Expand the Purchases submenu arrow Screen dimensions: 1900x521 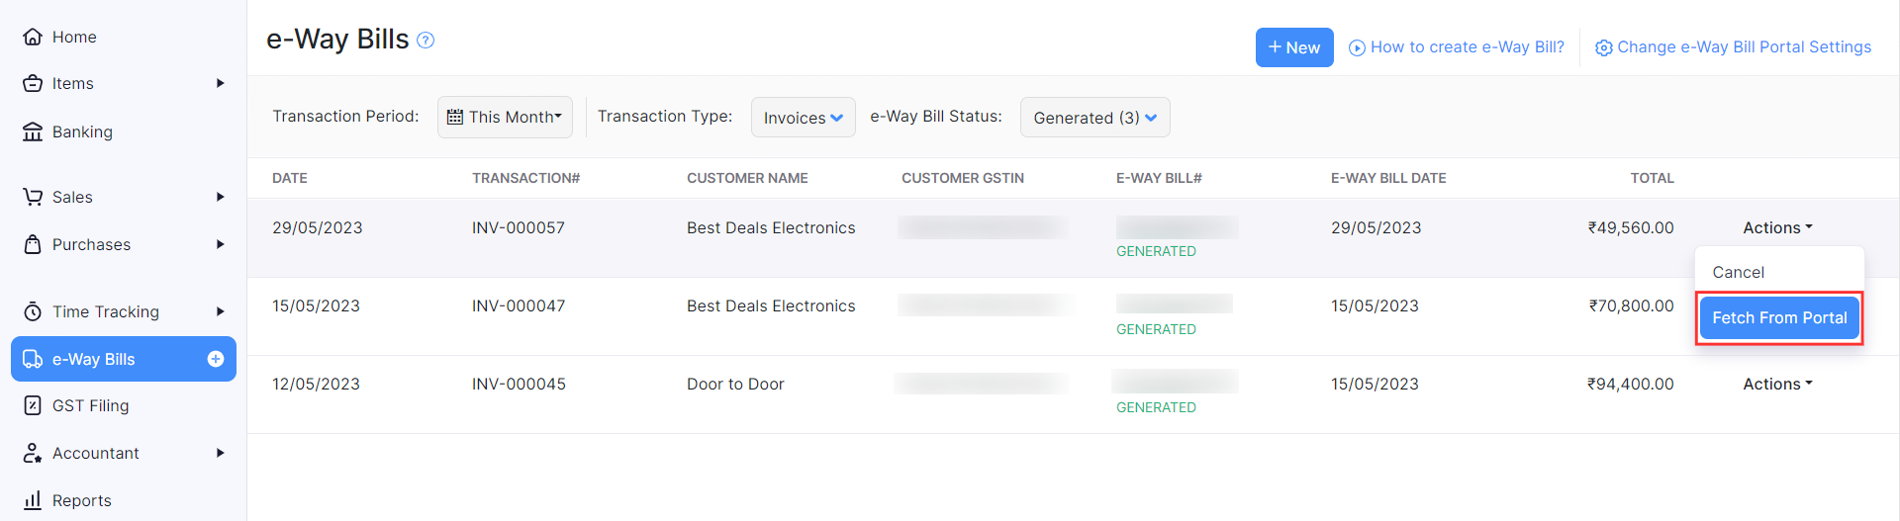[220, 244]
